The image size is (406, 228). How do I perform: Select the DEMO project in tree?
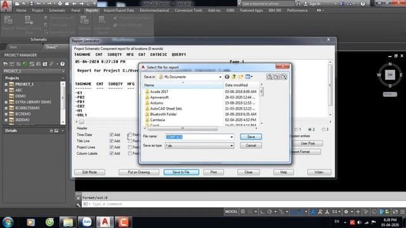point(20,96)
